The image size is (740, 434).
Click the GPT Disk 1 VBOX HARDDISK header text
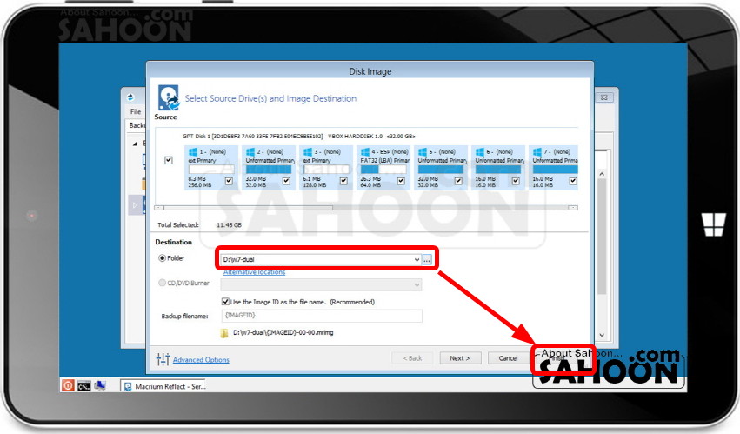299,136
